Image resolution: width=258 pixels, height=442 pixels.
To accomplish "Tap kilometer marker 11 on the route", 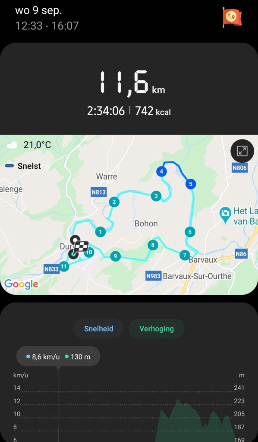I will pyautogui.click(x=64, y=266).
